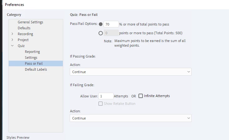Viewport: 229px width, 140px height.
Task: Click the Project tree label
Action: (23, 40)
